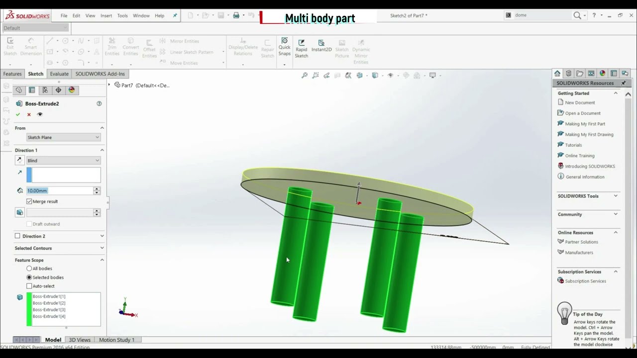Collapse the Direction 1 section
Screen dimensions: 637x358
coord(102,150)
